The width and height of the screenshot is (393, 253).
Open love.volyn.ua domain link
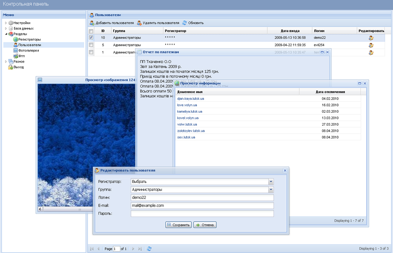tap(187, 105)
